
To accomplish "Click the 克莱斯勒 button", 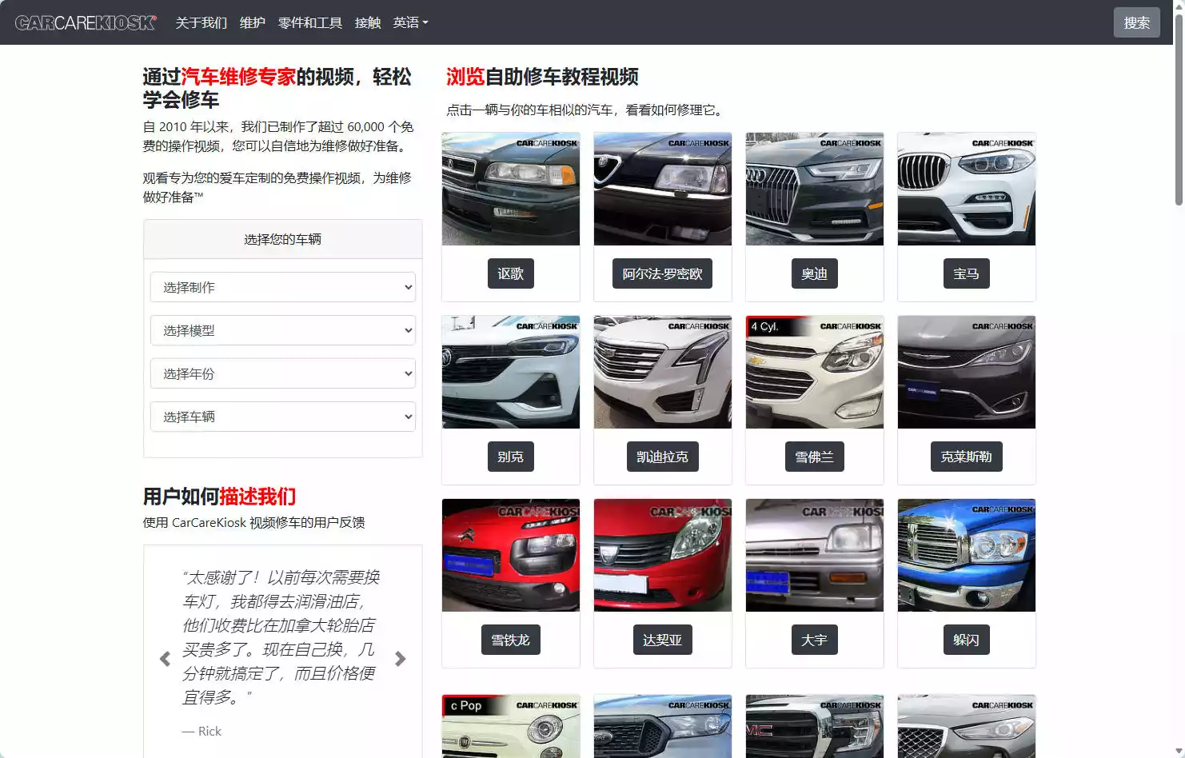I will pos(966,457).
